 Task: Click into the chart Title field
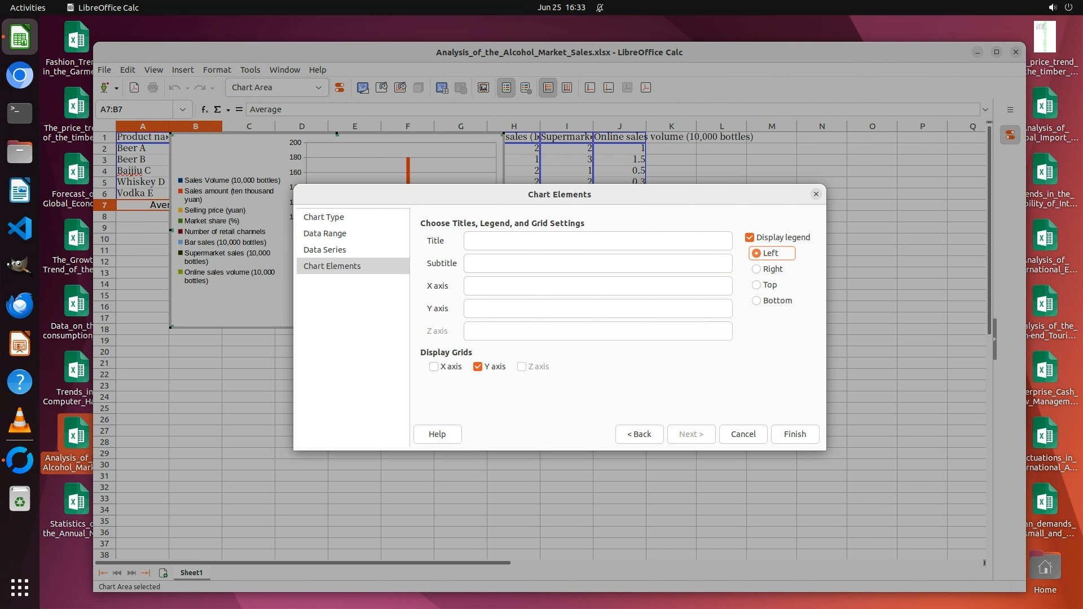pos(598,241)
